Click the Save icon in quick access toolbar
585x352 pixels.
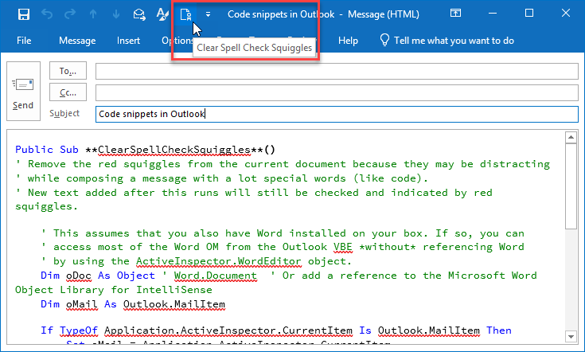[x=24, y=14]
